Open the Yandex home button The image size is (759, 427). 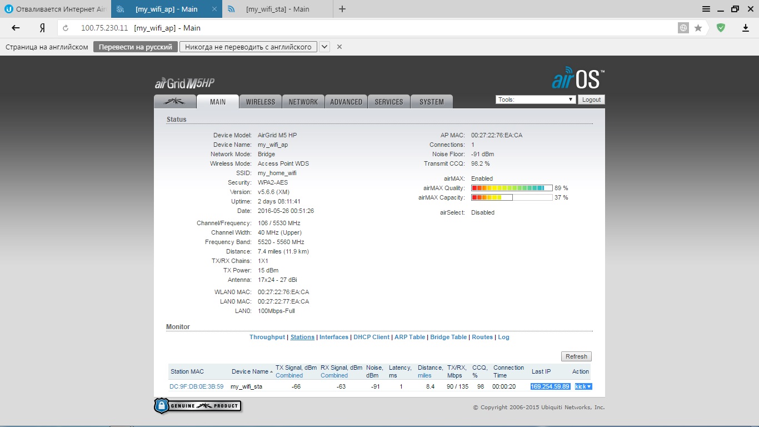point(42,28)
